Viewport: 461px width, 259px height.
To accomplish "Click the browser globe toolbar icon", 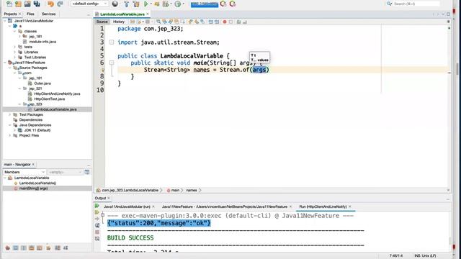I will (x=115, y=4).
